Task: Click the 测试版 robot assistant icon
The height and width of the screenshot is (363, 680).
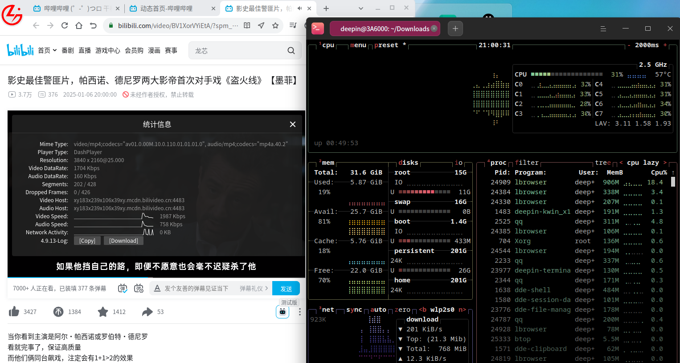Action: point(283,312)
